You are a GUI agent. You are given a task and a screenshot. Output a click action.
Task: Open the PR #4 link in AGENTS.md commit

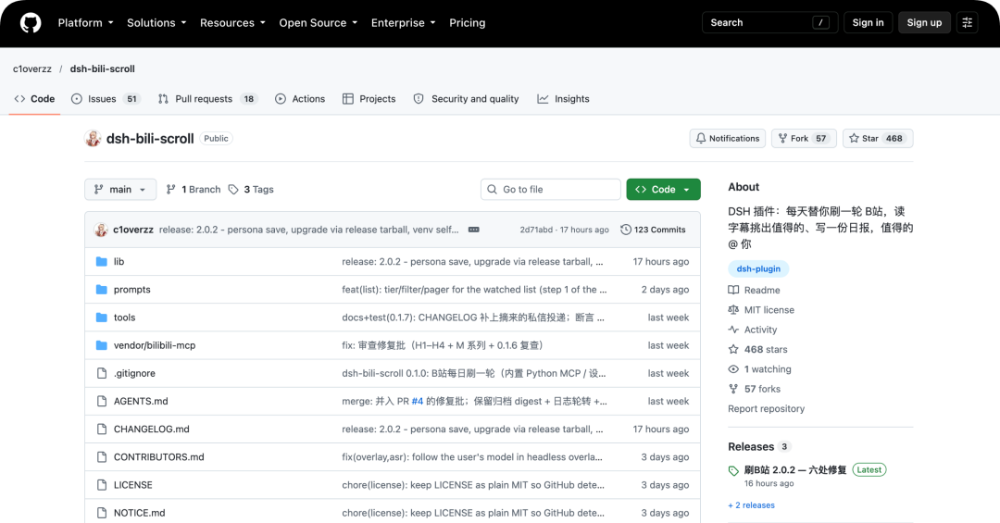pyautogui.click(x=417, y=401)
